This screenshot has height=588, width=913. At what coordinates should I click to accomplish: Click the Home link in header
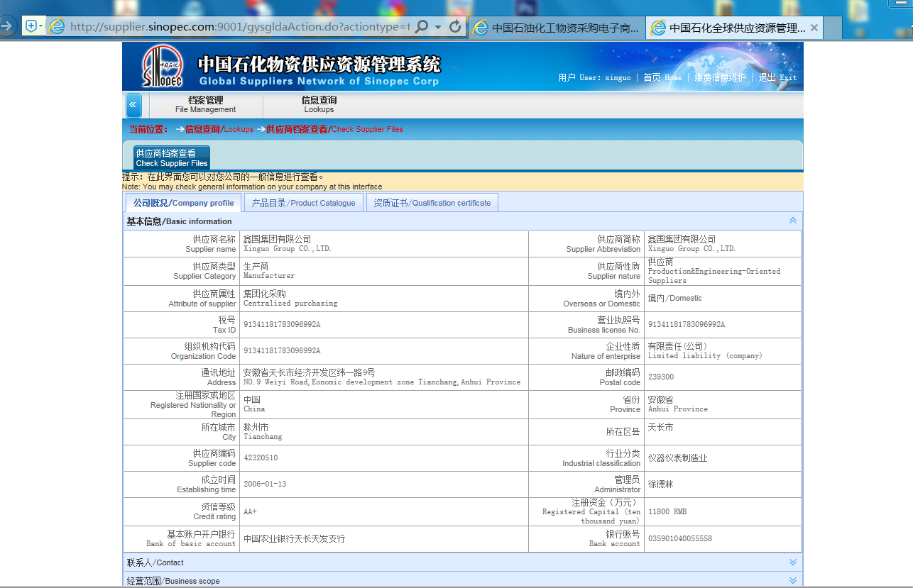662,77
